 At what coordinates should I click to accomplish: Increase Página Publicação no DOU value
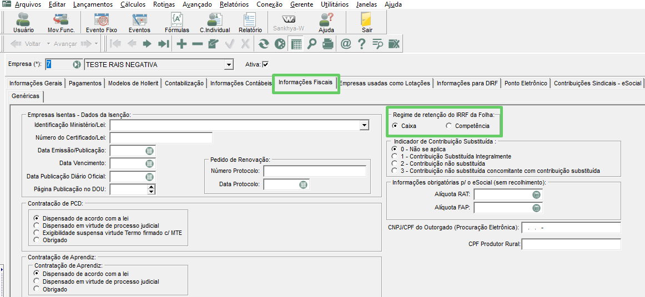[152, 187]
